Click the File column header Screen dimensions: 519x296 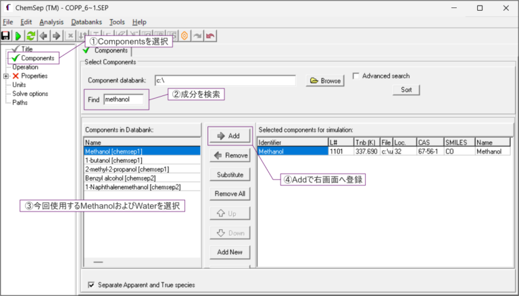(387, 143)
